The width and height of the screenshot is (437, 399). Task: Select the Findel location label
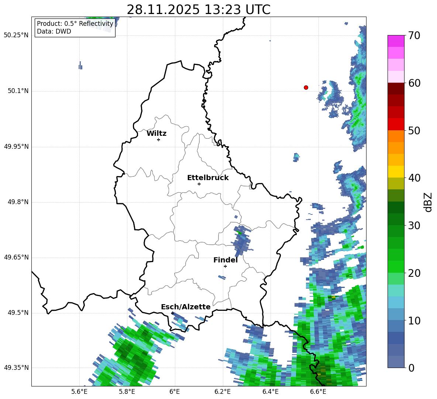[x=226, y=260]
